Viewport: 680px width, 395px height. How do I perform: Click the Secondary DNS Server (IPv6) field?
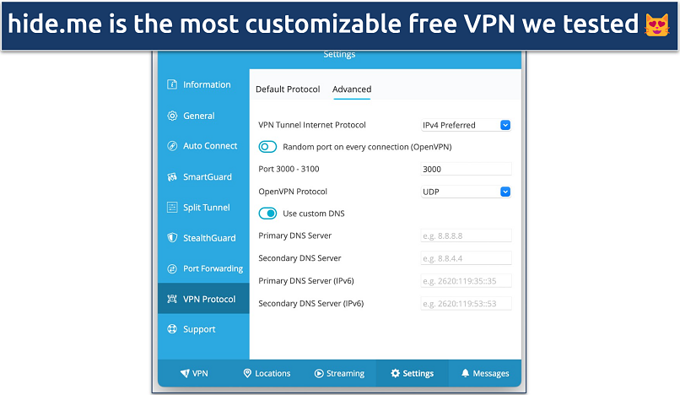(x=466, y=303)
